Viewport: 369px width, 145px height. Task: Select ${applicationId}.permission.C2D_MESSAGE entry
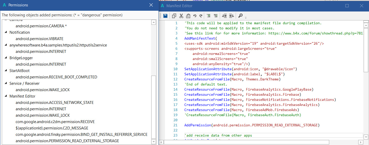click(x=52, y=128)
